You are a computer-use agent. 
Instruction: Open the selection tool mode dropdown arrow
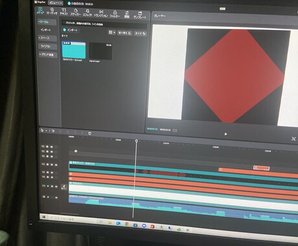[46, 131]
